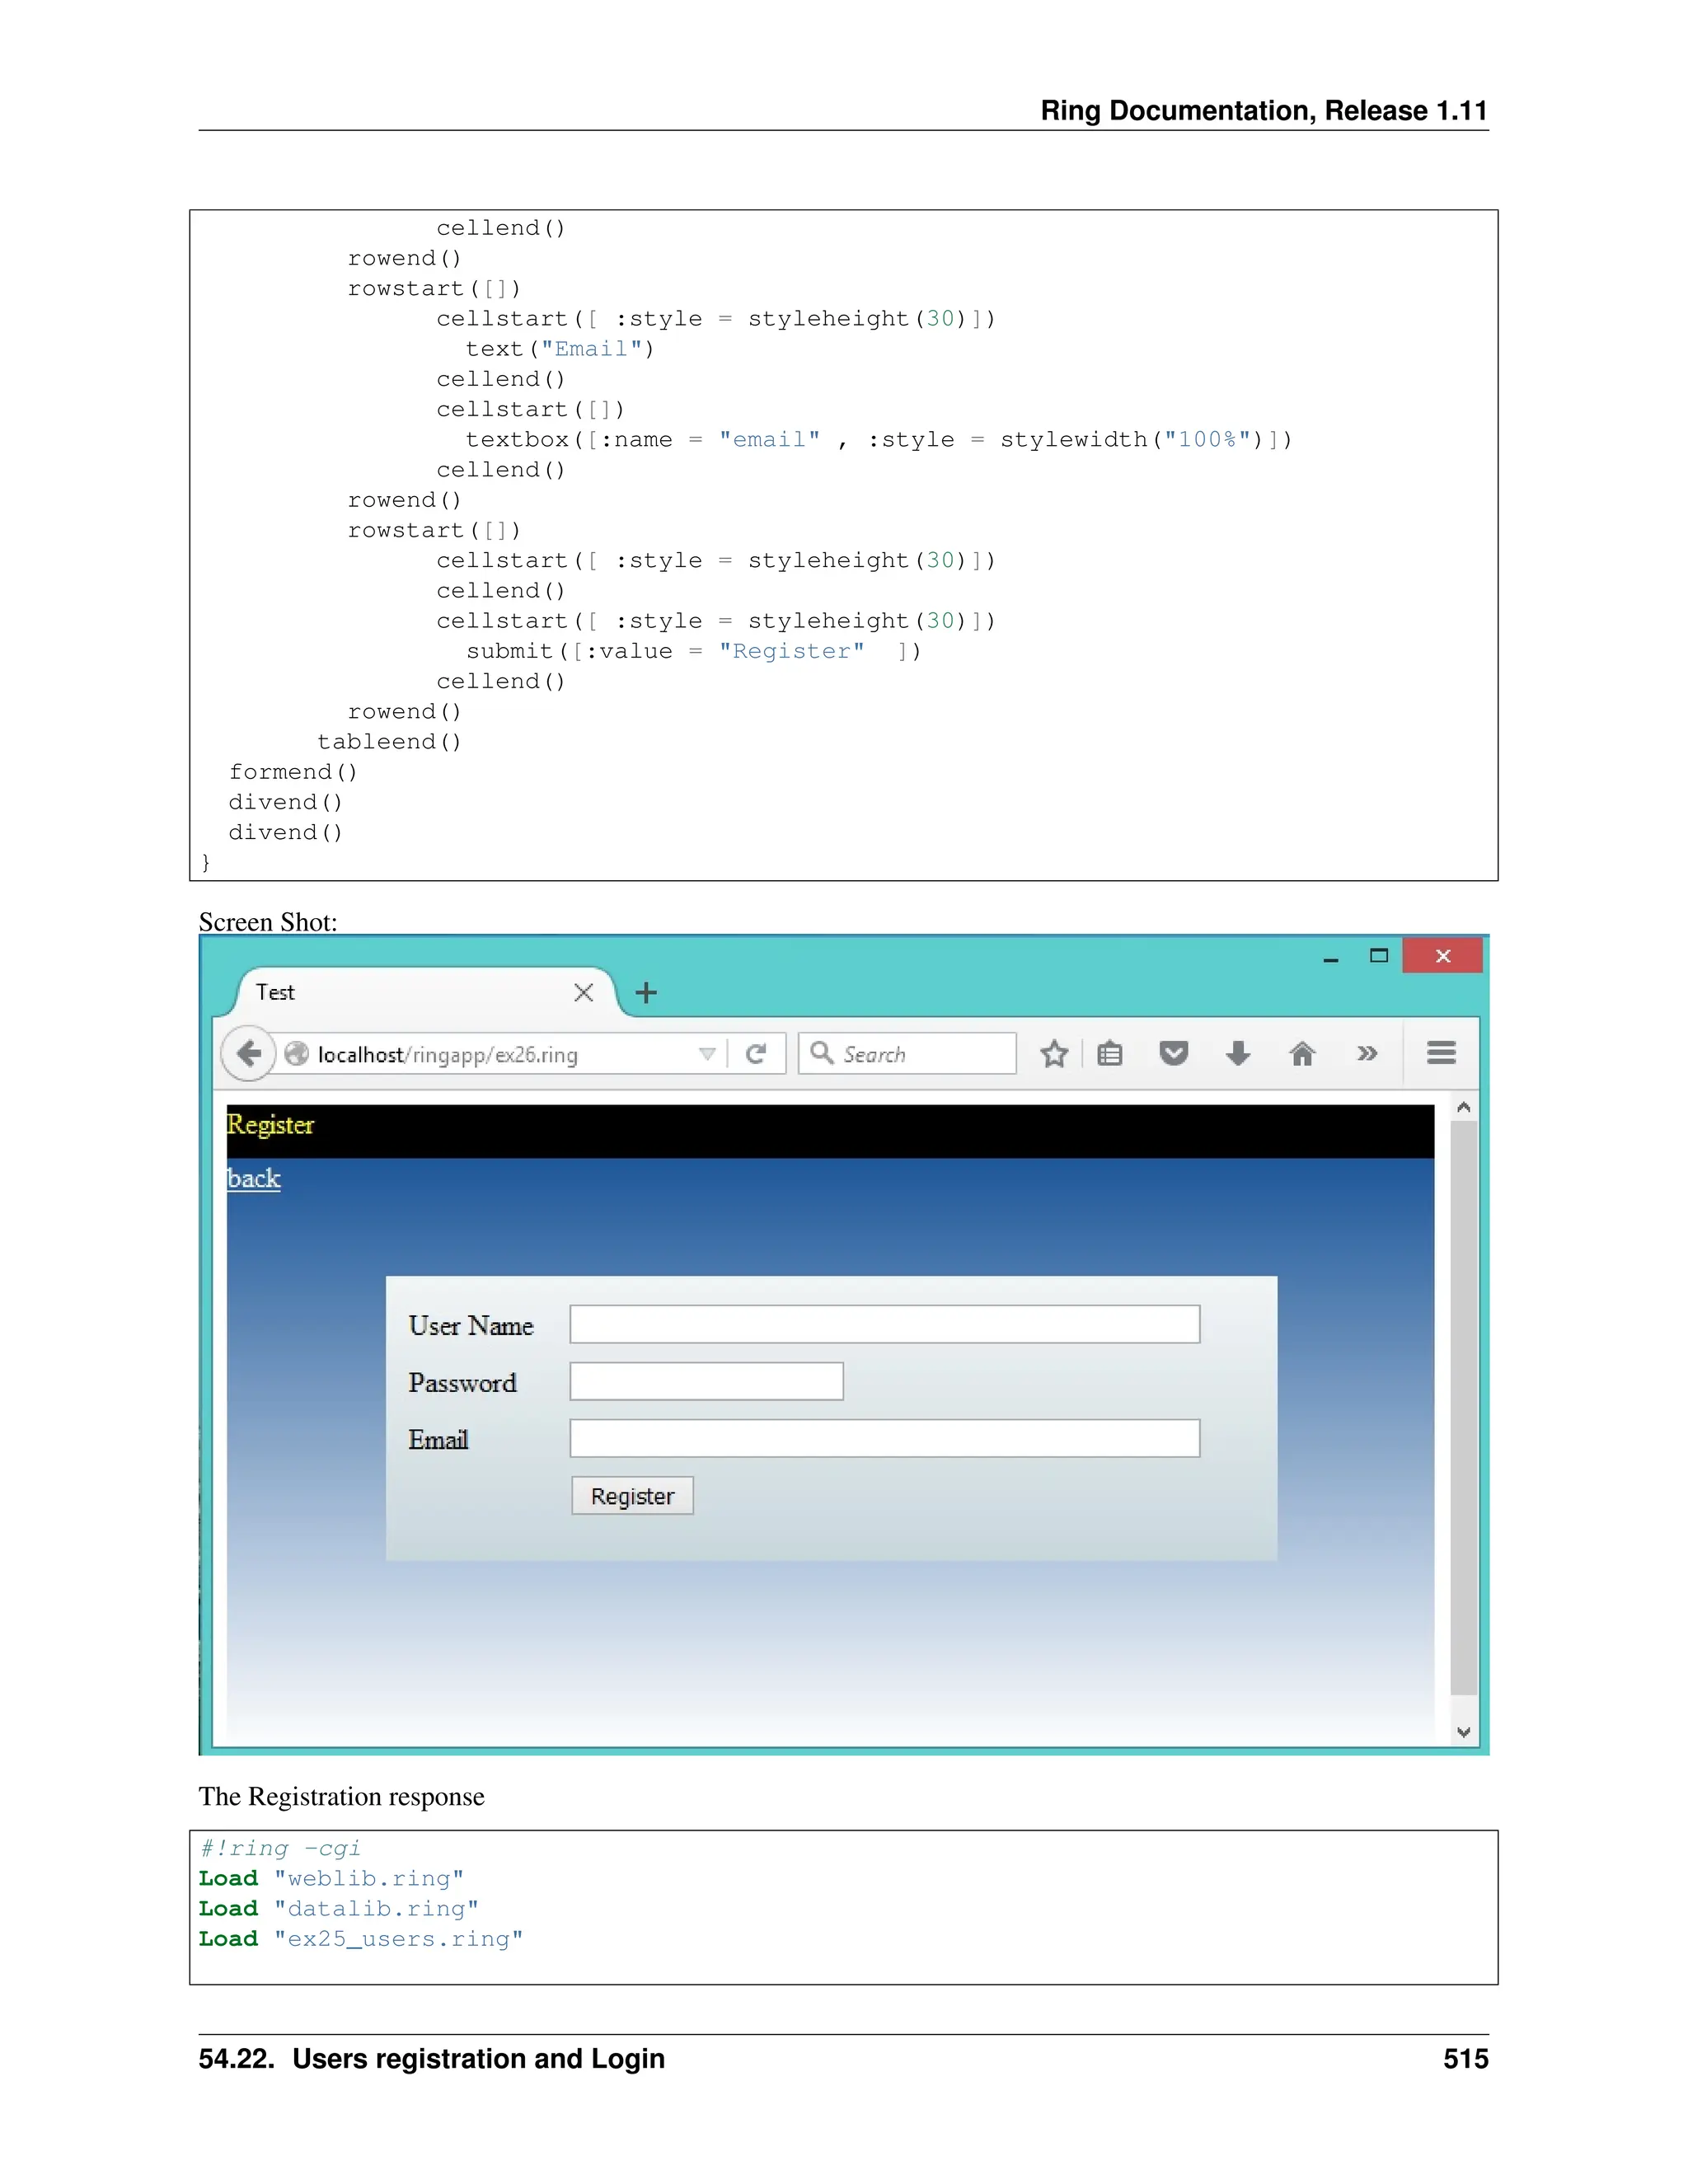
Task: Close the Test tab
Action: (584, 992)
